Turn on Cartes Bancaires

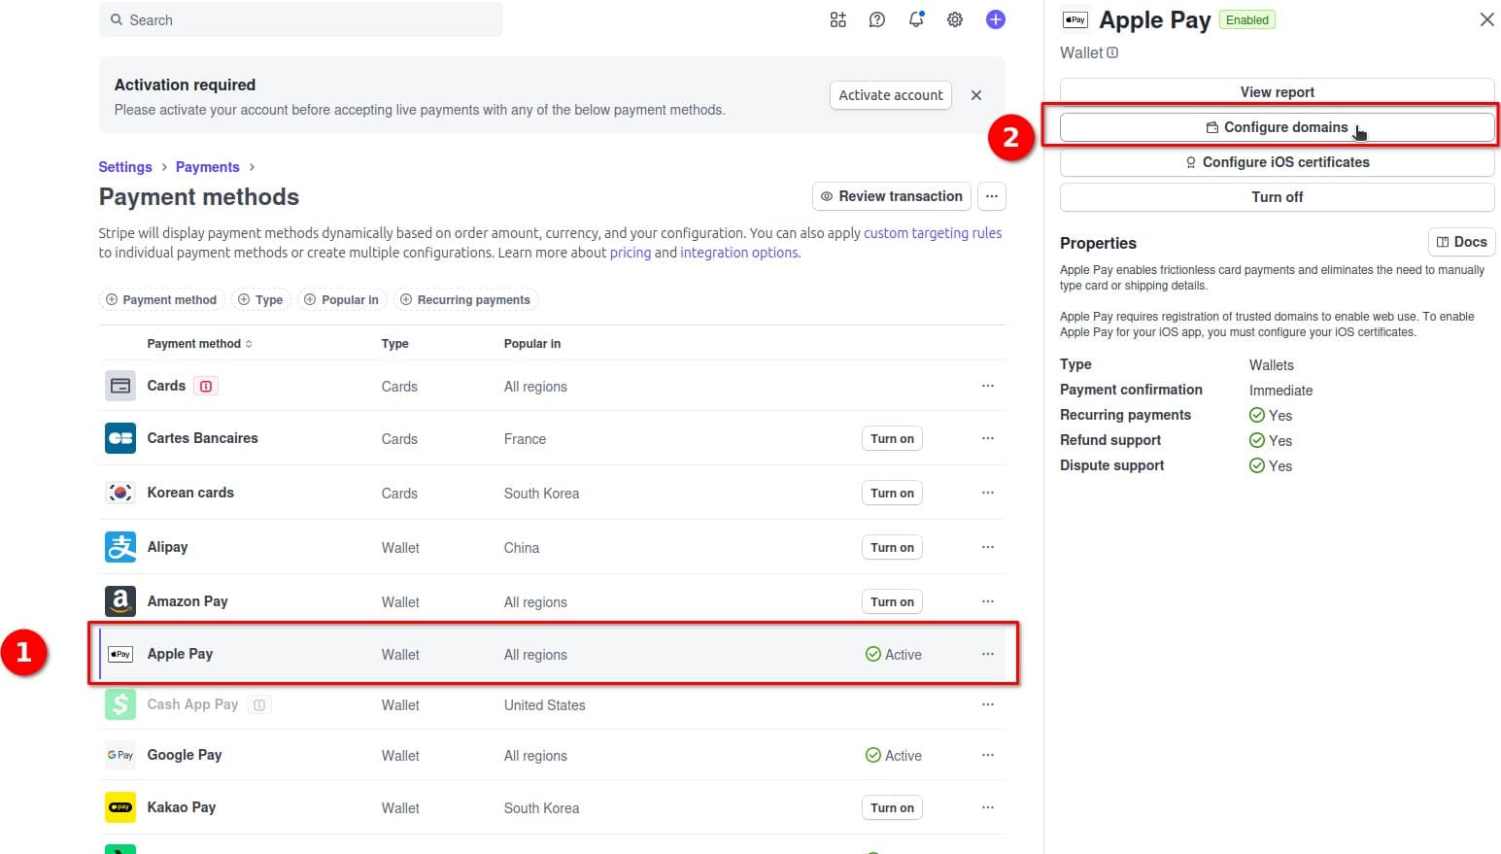pyautogui.click(x=892, y=438)
